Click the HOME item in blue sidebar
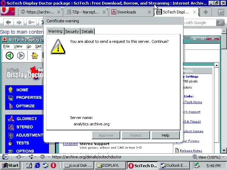 pyautogui.click(x=22, y=90)
